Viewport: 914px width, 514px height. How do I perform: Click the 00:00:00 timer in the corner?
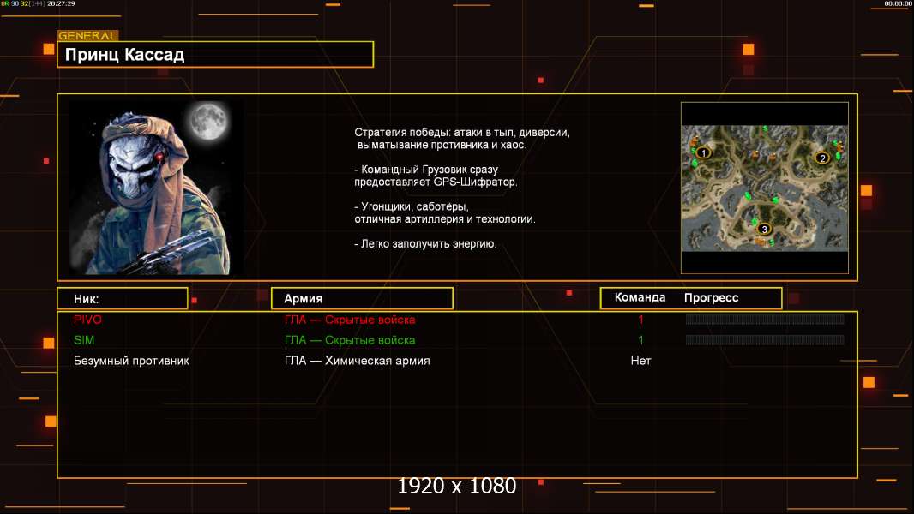[x=898, y=3]
